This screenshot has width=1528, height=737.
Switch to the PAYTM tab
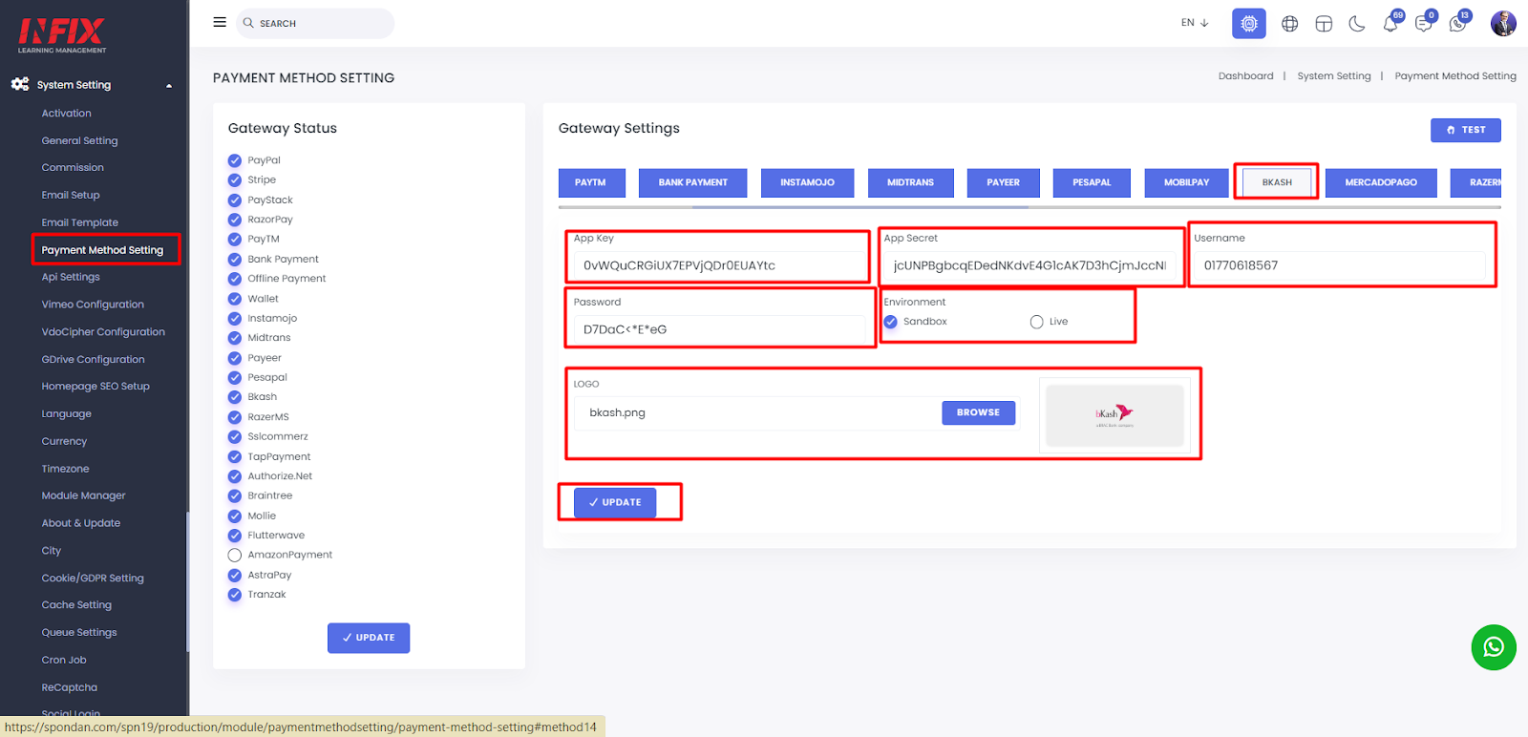click(x=591, y=182)
